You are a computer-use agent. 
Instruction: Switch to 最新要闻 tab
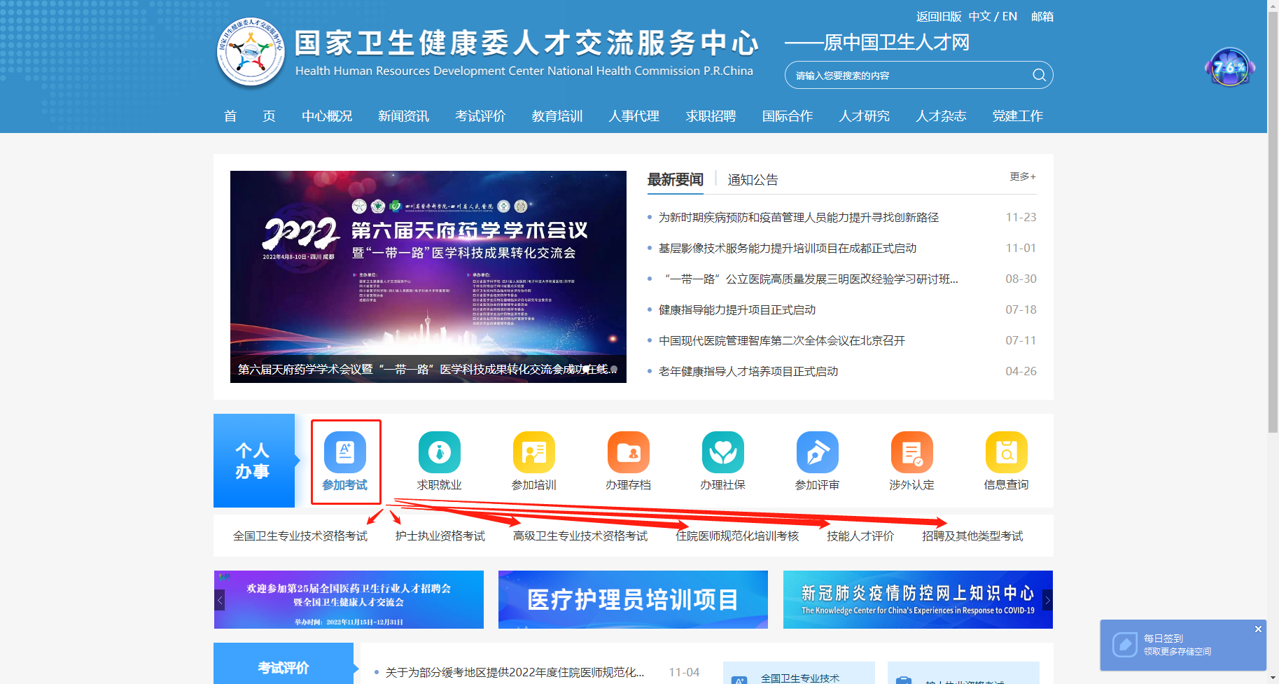pos(676,180)
